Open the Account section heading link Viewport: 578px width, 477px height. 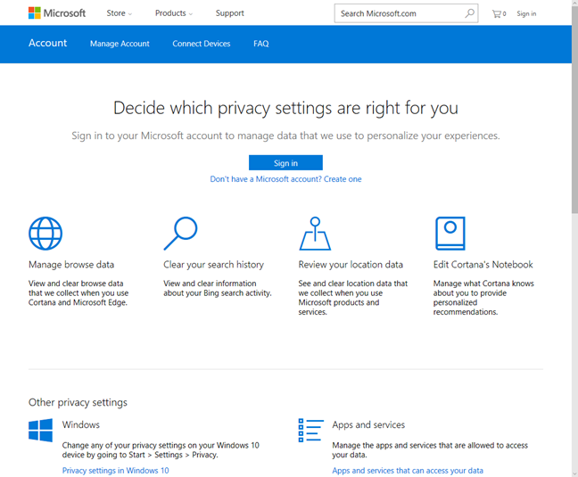point(48,43)
